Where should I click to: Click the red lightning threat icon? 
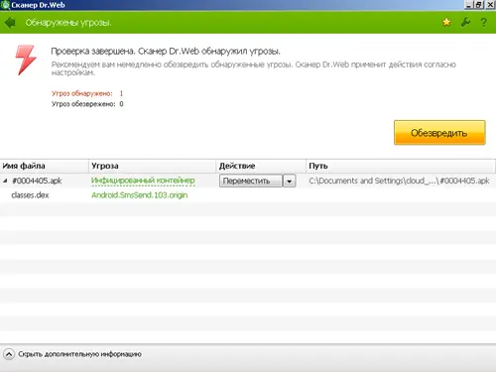point(26,61)
